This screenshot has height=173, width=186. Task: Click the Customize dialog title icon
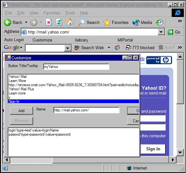pyautogui.click(x=8, y=58)
